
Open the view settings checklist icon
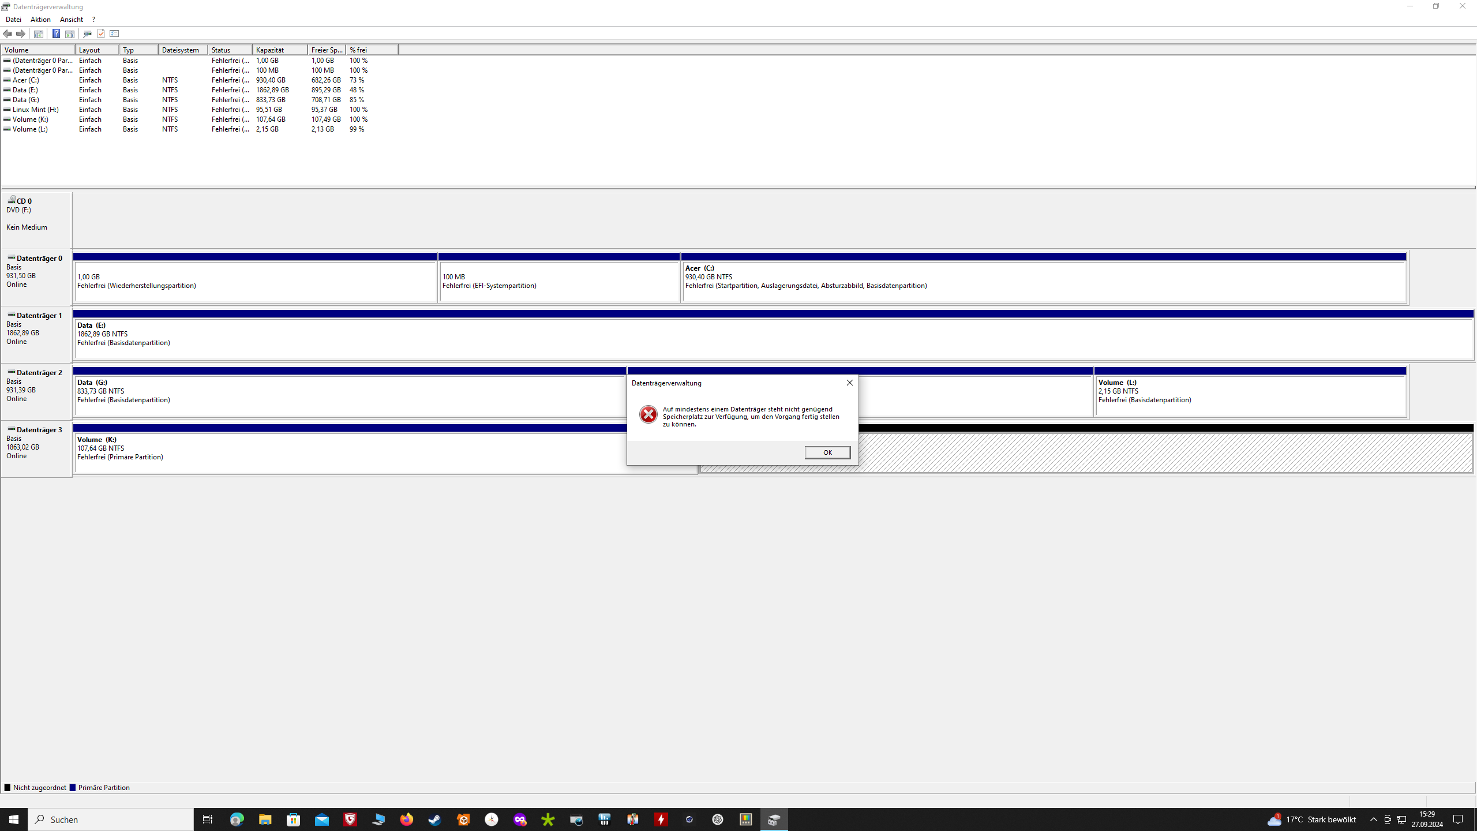[x=114, y=33]
